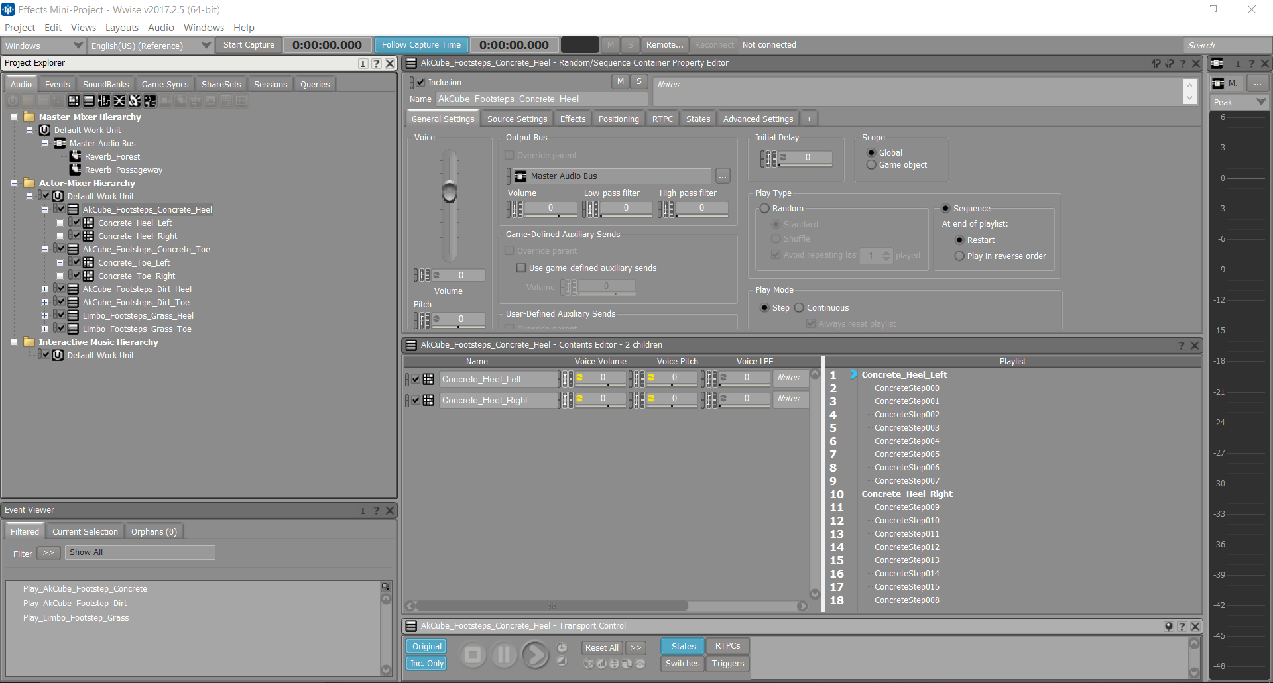
Task: Click the Voice volume fader handle
Action: click(x=450, y=192)
